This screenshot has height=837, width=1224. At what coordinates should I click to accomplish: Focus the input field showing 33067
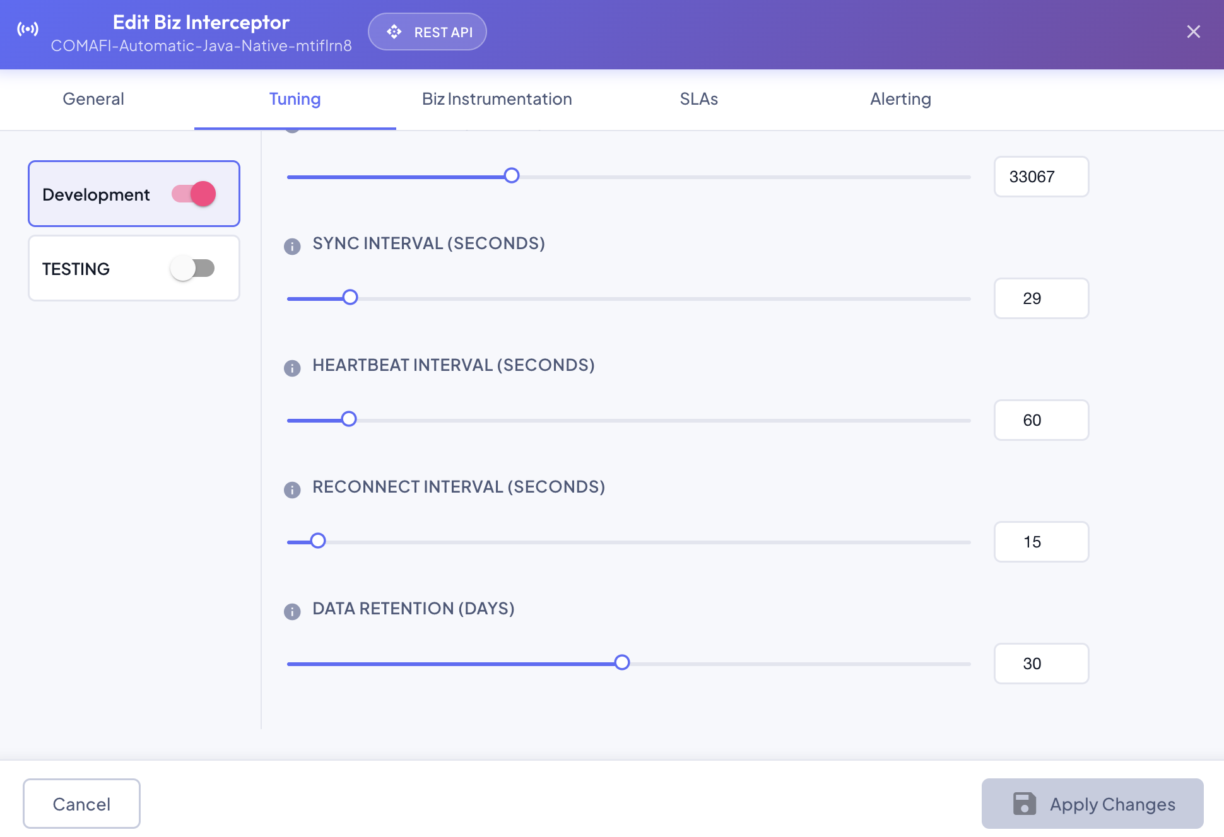coord(1041,177)
